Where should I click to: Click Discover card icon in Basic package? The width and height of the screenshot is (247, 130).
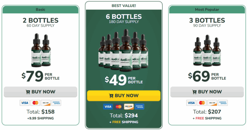pyautogui.click(x=46, y=103)
